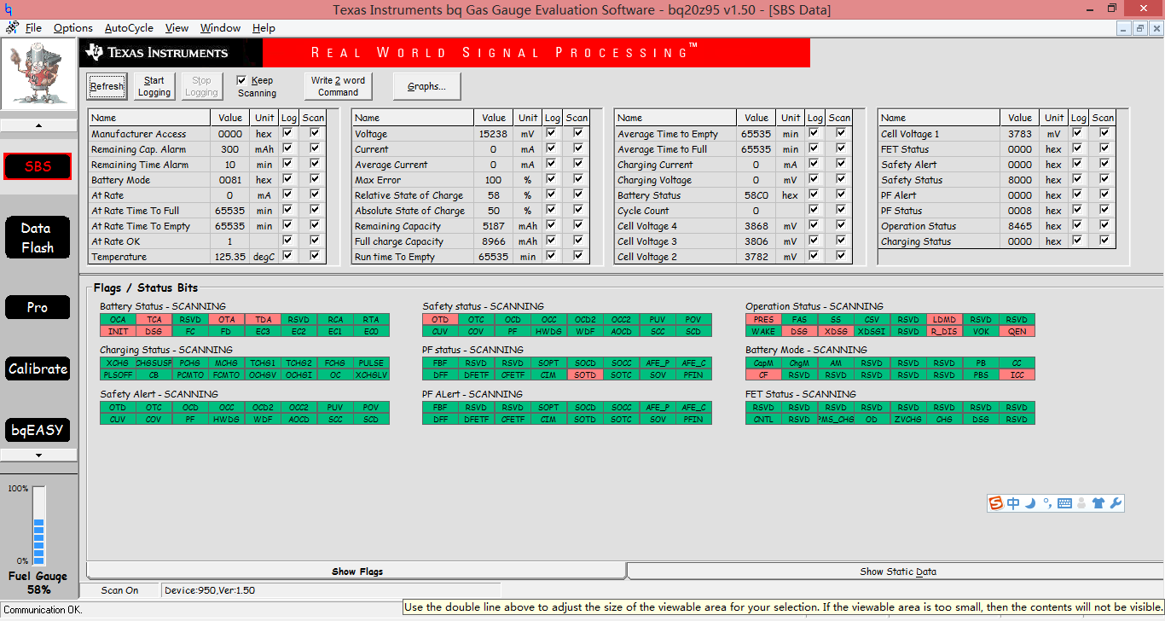Open the Data Flash screen
This screenshot has height=621, width=1165.
pos(38,238)
